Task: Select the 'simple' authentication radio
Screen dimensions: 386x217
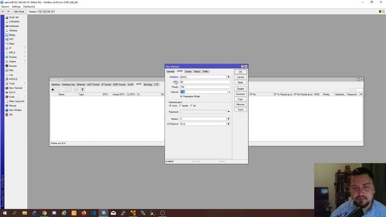Action: point(180,106)
